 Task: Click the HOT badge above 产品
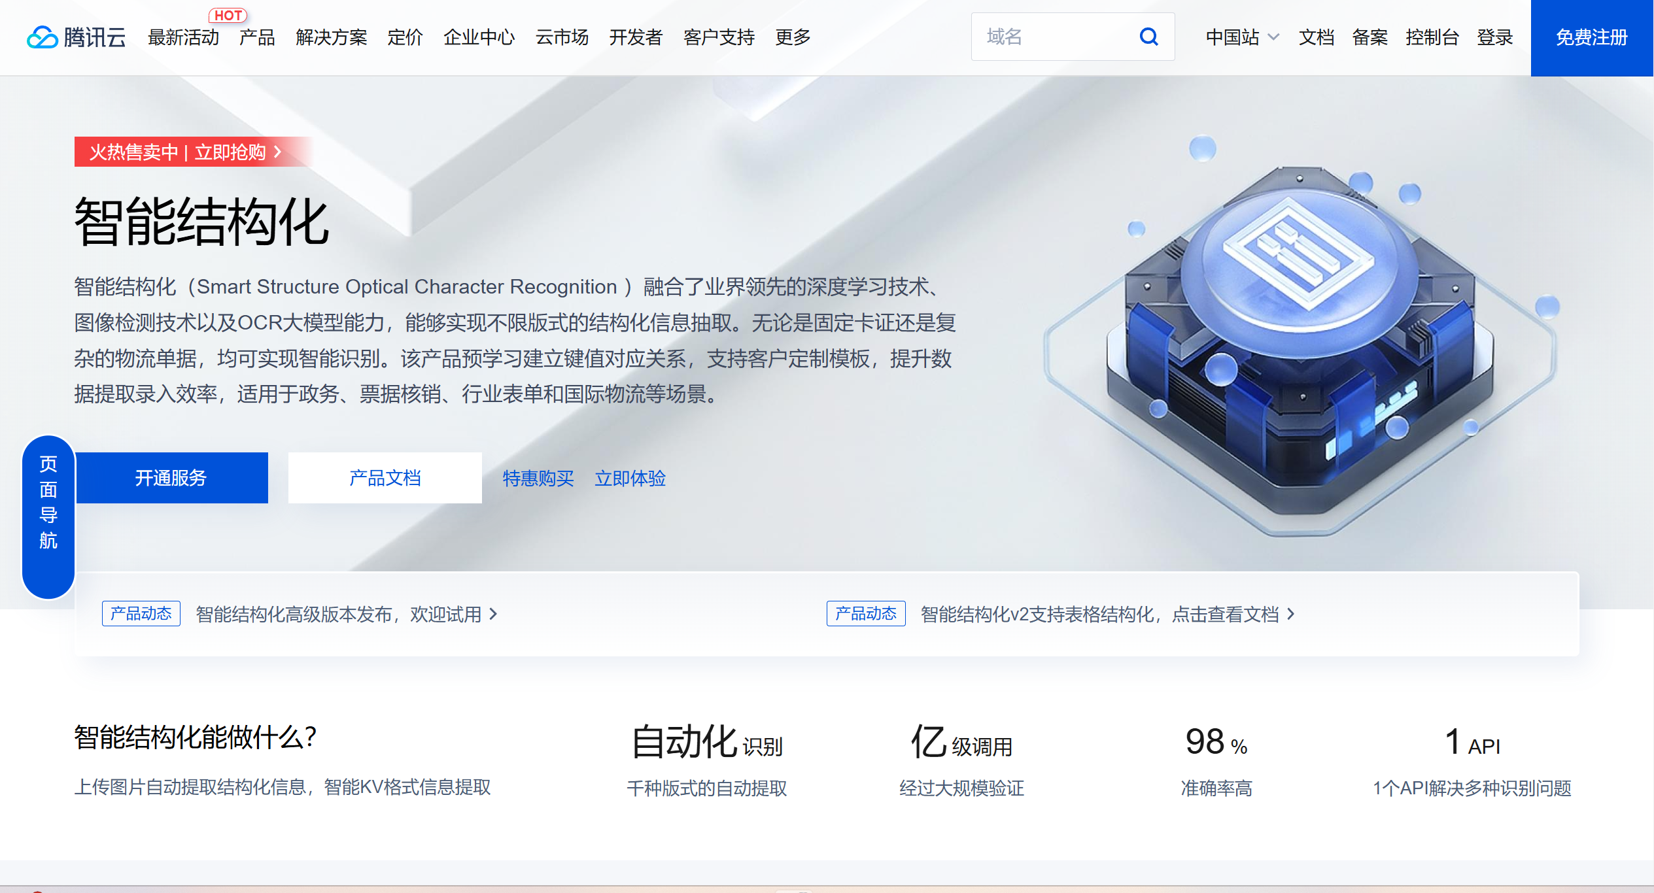(228, 15)
